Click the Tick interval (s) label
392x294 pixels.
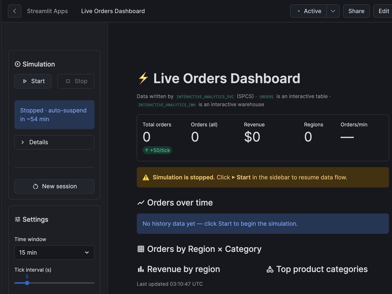pos(33,270)
